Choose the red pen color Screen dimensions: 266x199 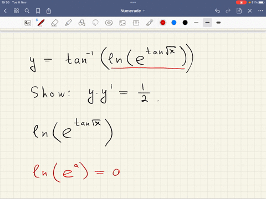click(163, 23)
